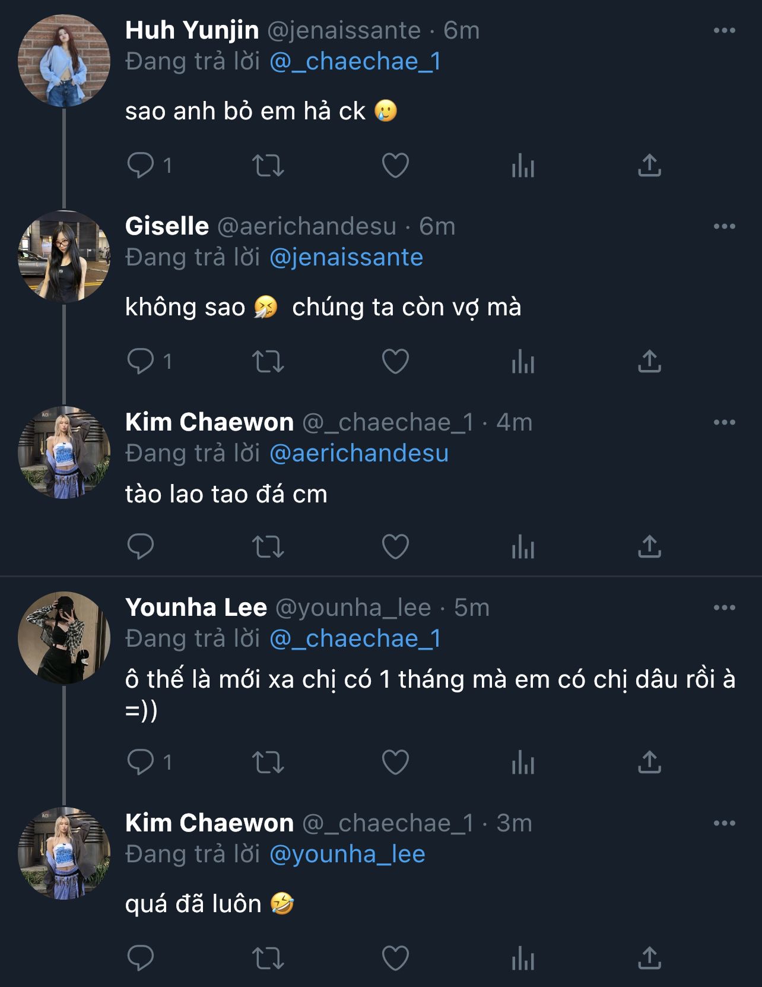
Task: Open Giselle's display name profile
Action: [x=167, y=227]
